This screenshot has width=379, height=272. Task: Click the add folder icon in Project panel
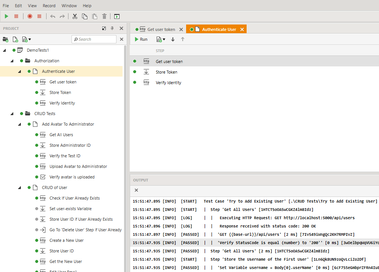(x=5, y=39)
